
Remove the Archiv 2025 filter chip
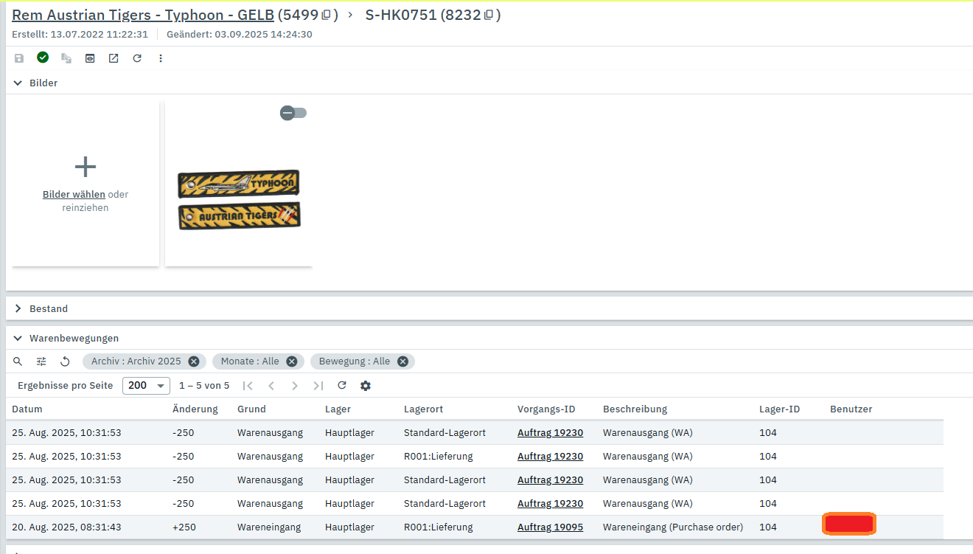coord(194,361)
